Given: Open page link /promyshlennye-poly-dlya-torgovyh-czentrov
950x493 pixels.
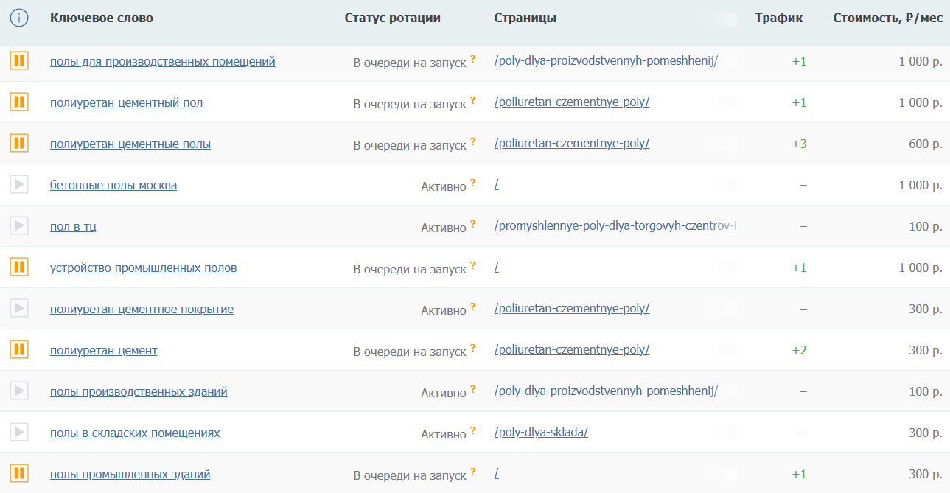Looking at the screenshot, I should (x=615, y=226).
